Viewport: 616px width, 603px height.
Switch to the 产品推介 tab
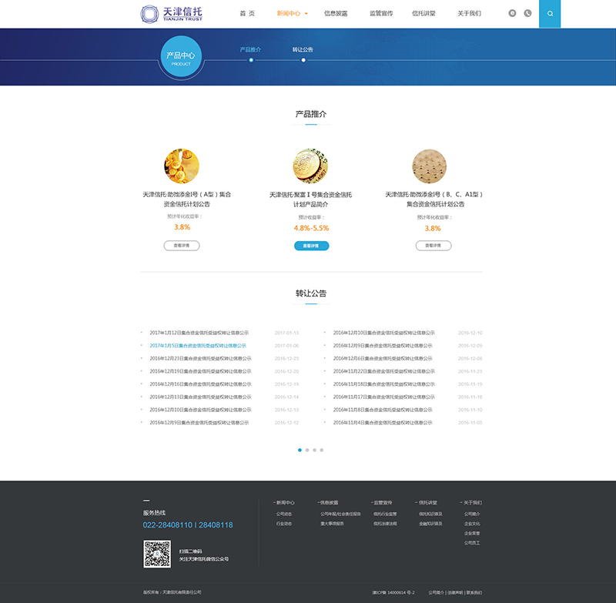250,50
